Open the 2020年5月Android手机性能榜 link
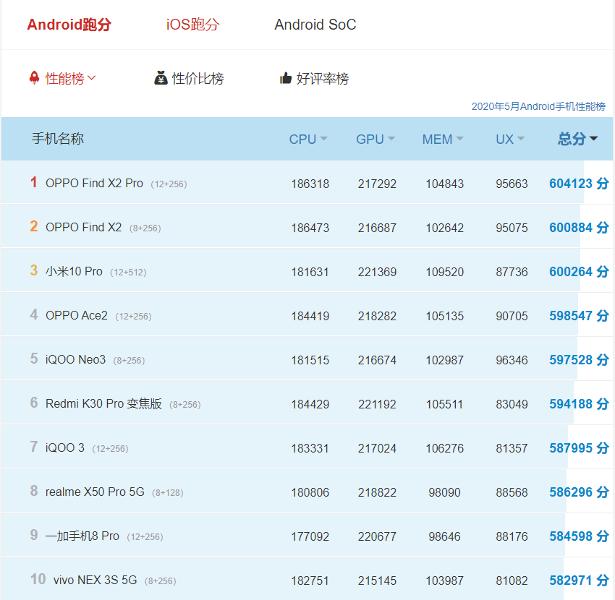This screenshot has width=615, height=600. [x=538, y=106]
